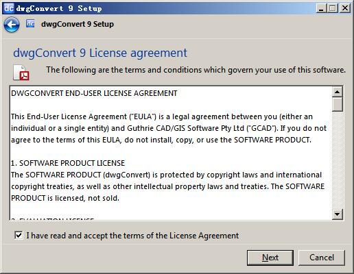Uncheck the accept License Agreement checkbox
Screen dimensions: 354x274
(19, 235)
